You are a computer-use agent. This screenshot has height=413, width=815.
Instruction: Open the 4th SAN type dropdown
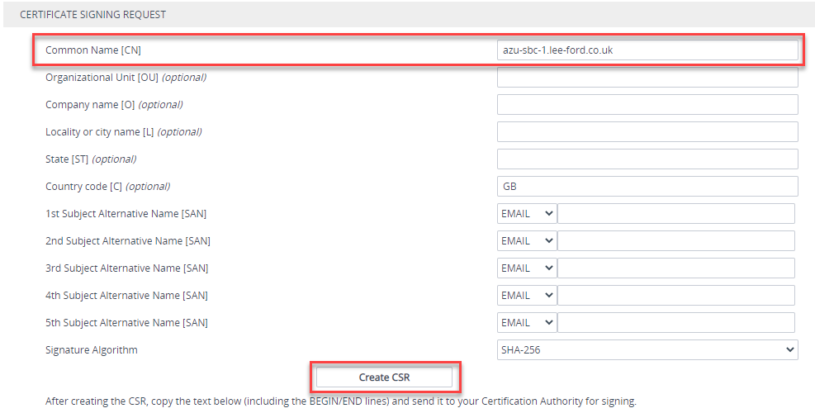point(527,296)
